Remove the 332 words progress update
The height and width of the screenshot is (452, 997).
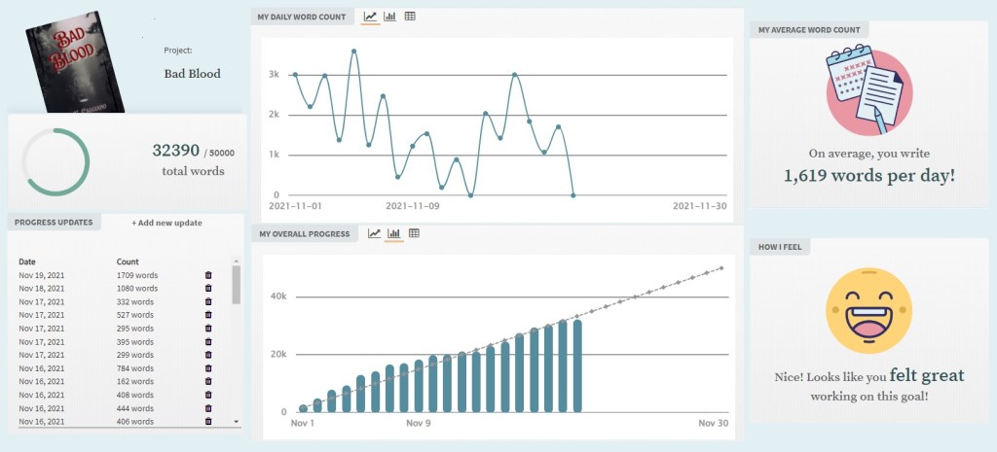click(x=208, y=302)
